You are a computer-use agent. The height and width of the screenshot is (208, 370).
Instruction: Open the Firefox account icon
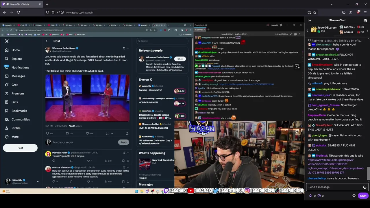[344, 12]
